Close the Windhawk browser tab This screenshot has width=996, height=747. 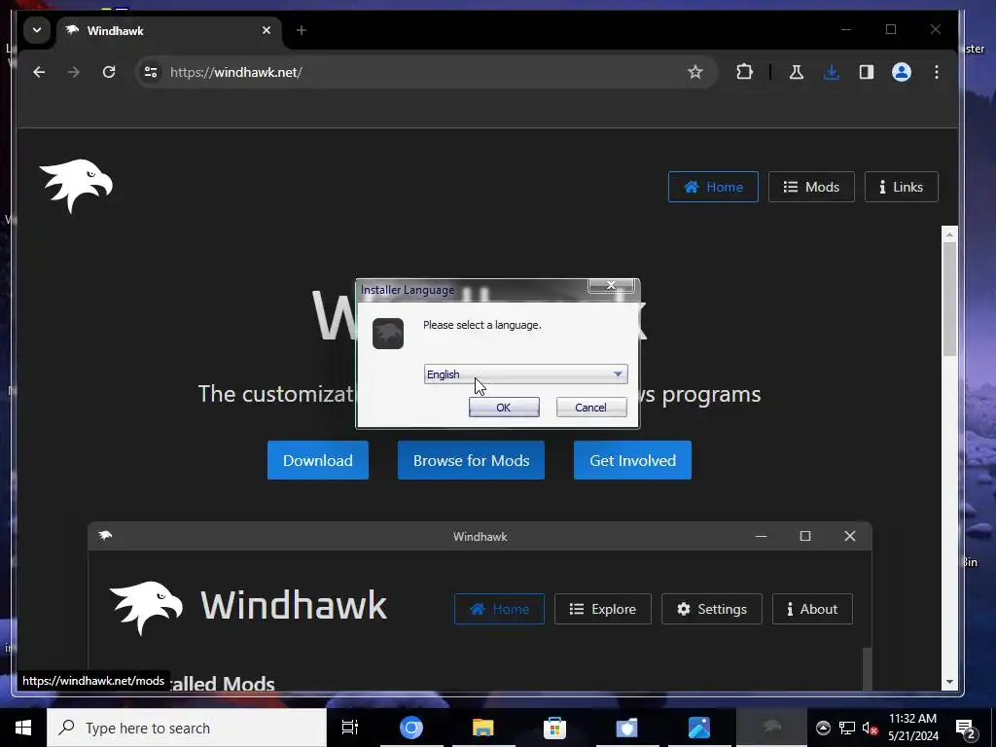point(267,30)
